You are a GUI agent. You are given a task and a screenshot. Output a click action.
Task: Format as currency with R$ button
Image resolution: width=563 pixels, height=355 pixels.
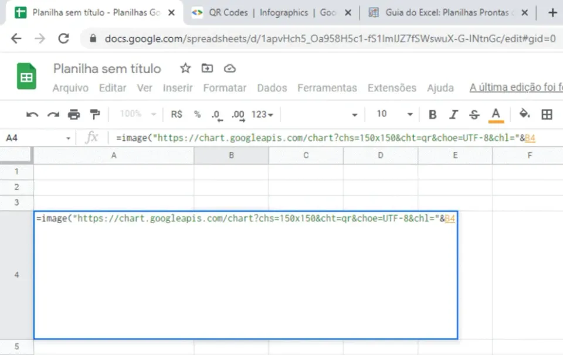click(177, 114)
